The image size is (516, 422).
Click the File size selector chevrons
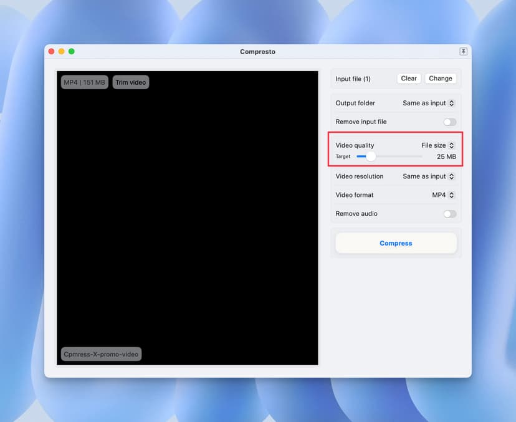(x=452, y=145)
